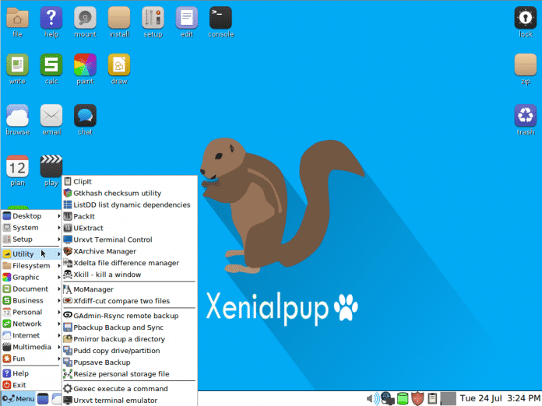The width and height of the screenshot is (542, 406).
Task: Open the mount drives icon
Action: click(x=85, y=18)
